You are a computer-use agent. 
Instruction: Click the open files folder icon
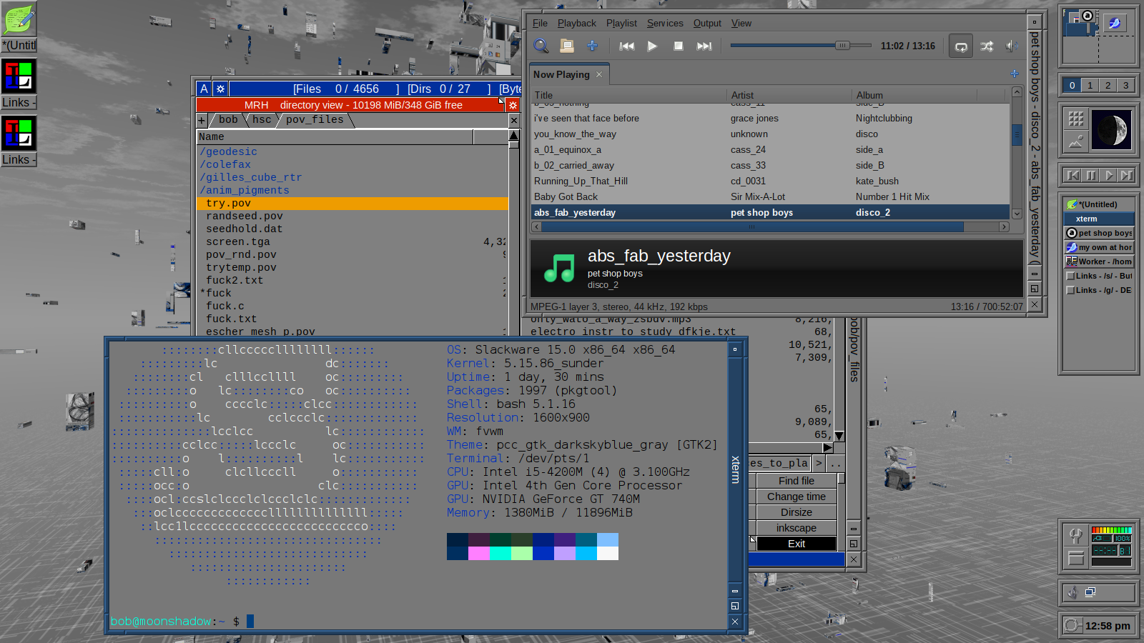[567, 46]
